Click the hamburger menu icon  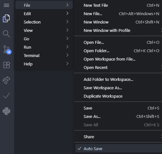(x=6, y=5)
